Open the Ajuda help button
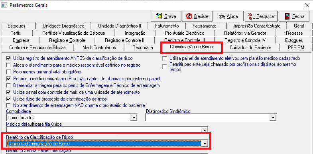This screenshot has width=313, height=154. [228, 16]
